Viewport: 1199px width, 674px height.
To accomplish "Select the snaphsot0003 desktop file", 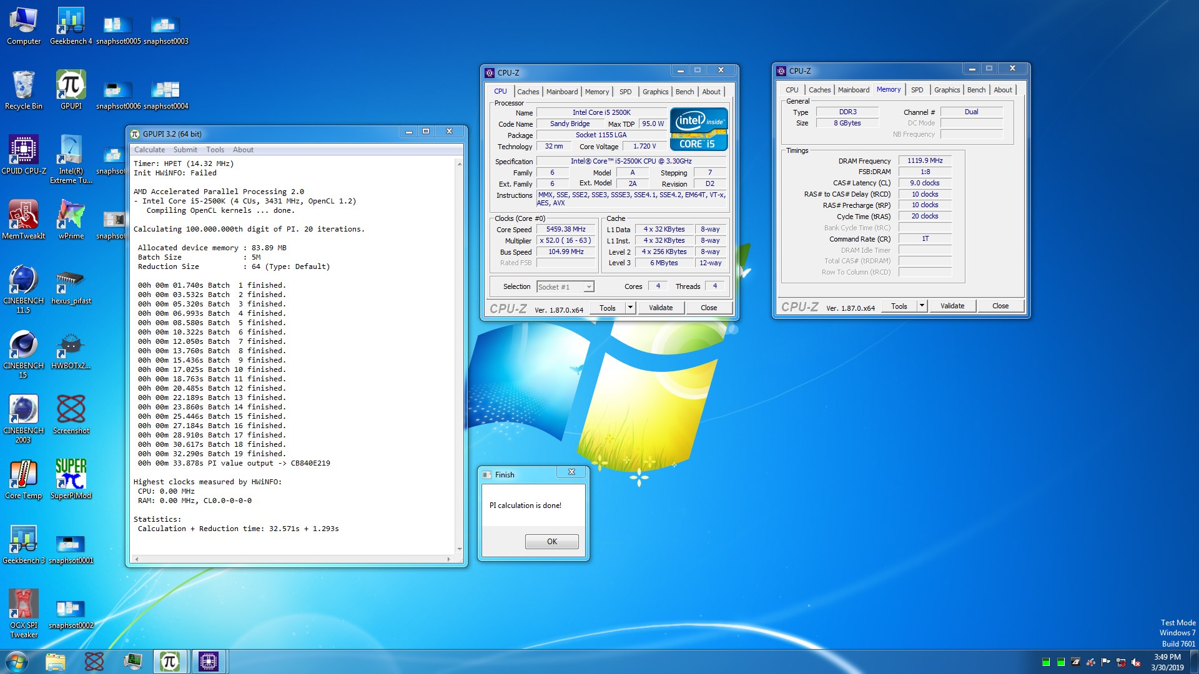I will pyautogui.click(x=165, y=30).
